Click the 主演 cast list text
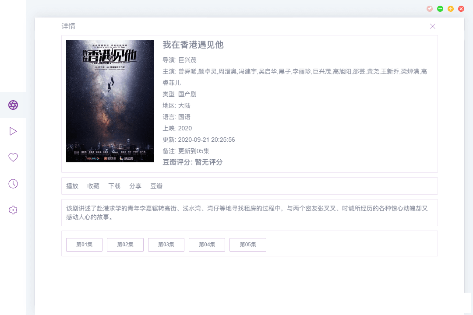473x315 pixels. click(x=295, y=77)
